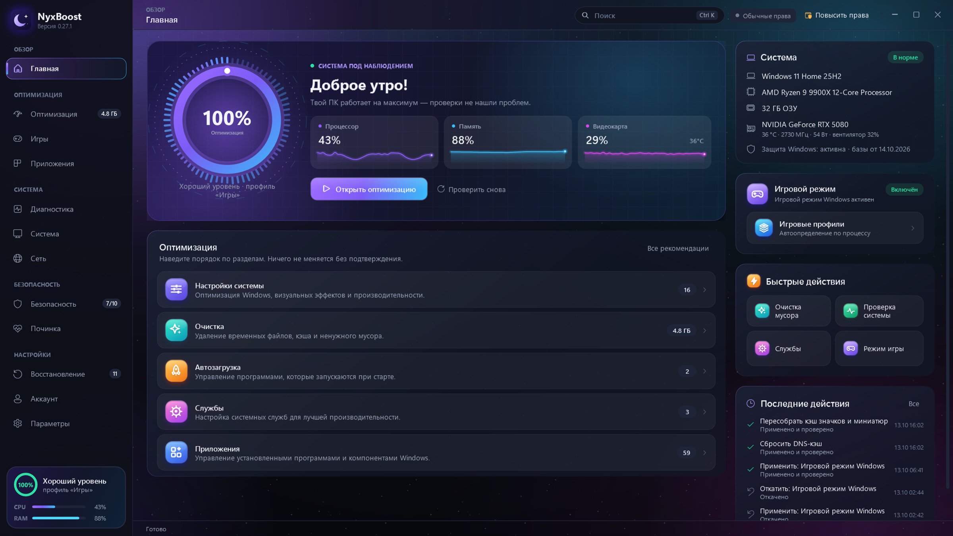Image resolution: width=953 pixels, height=536 pixels.
Task: Click the Починка heart-pulse sidebar icon
Action: 18,329
